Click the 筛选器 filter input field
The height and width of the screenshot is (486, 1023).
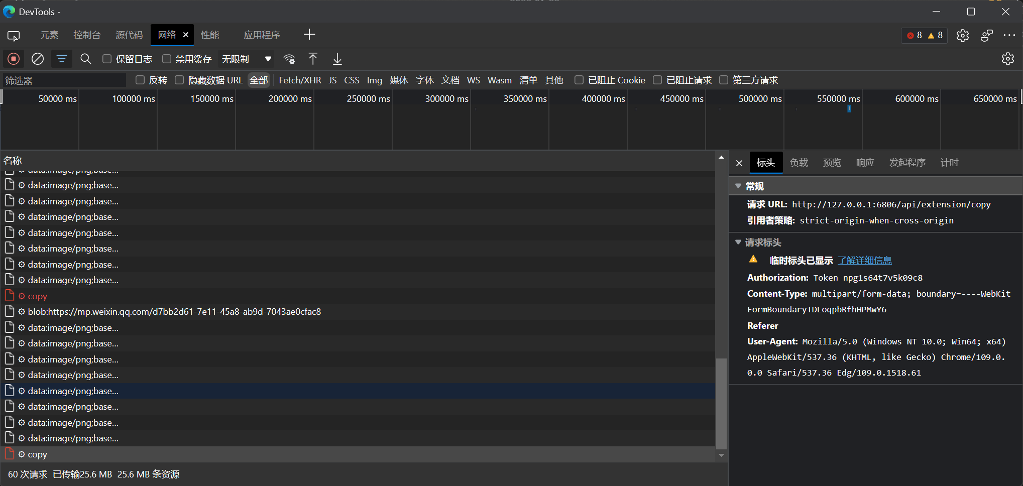click(64, 80)
